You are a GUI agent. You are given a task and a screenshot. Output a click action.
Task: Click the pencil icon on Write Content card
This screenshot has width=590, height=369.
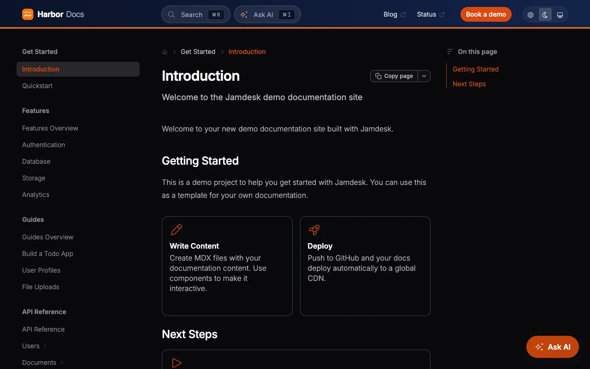pos(177,230)
